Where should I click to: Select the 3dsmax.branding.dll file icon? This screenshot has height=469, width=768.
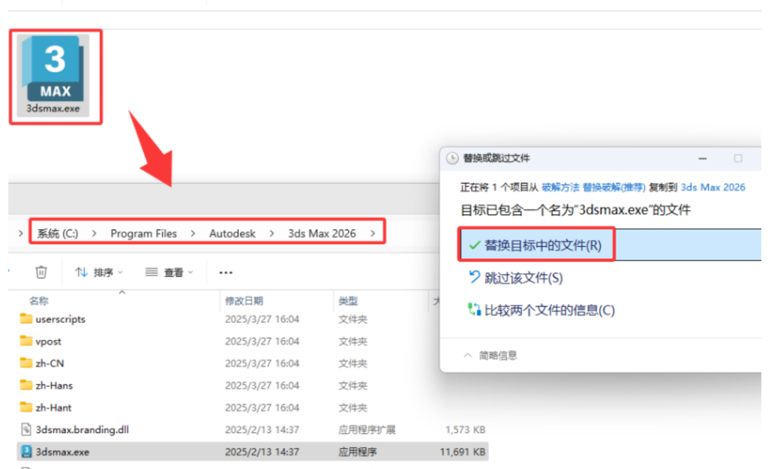(26, 430)
